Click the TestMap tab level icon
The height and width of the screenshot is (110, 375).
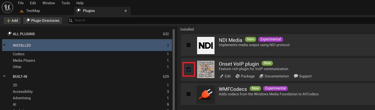[x=22, y=11]
